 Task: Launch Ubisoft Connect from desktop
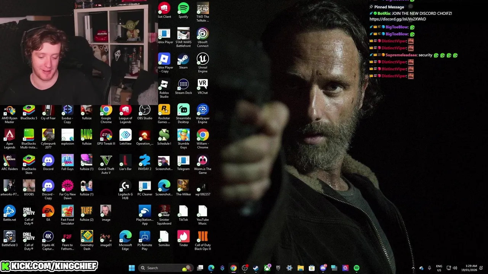coord(202,38)
